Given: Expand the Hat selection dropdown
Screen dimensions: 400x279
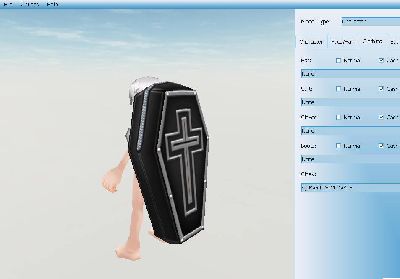Looking at the screenshot, I should 350,74.
